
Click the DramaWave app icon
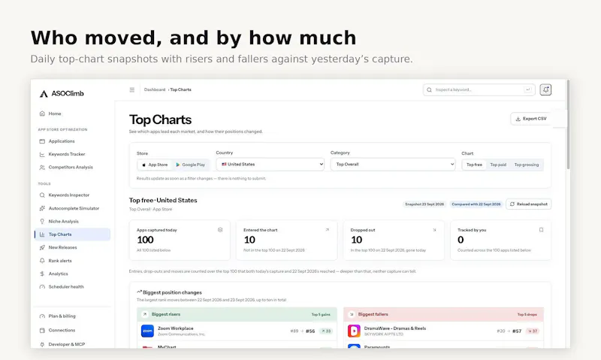[354, 331]
